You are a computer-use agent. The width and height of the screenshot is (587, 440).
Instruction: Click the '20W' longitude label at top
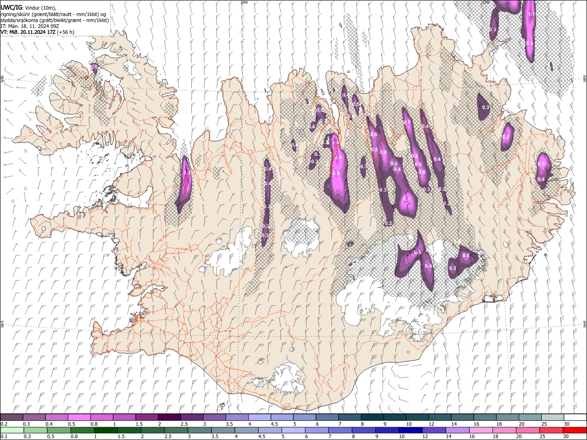[244, 2]
